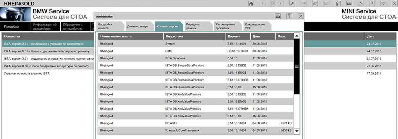Check the battery status icon
This screenshot has height=139, width=398.
338,3
